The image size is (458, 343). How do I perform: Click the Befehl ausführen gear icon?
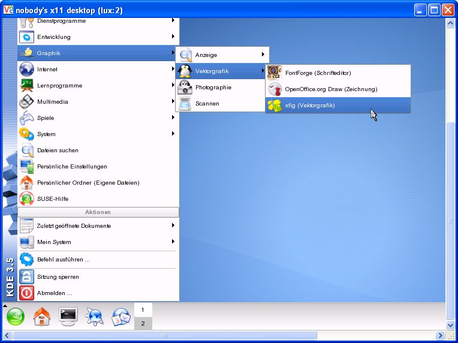click(26, 260)
